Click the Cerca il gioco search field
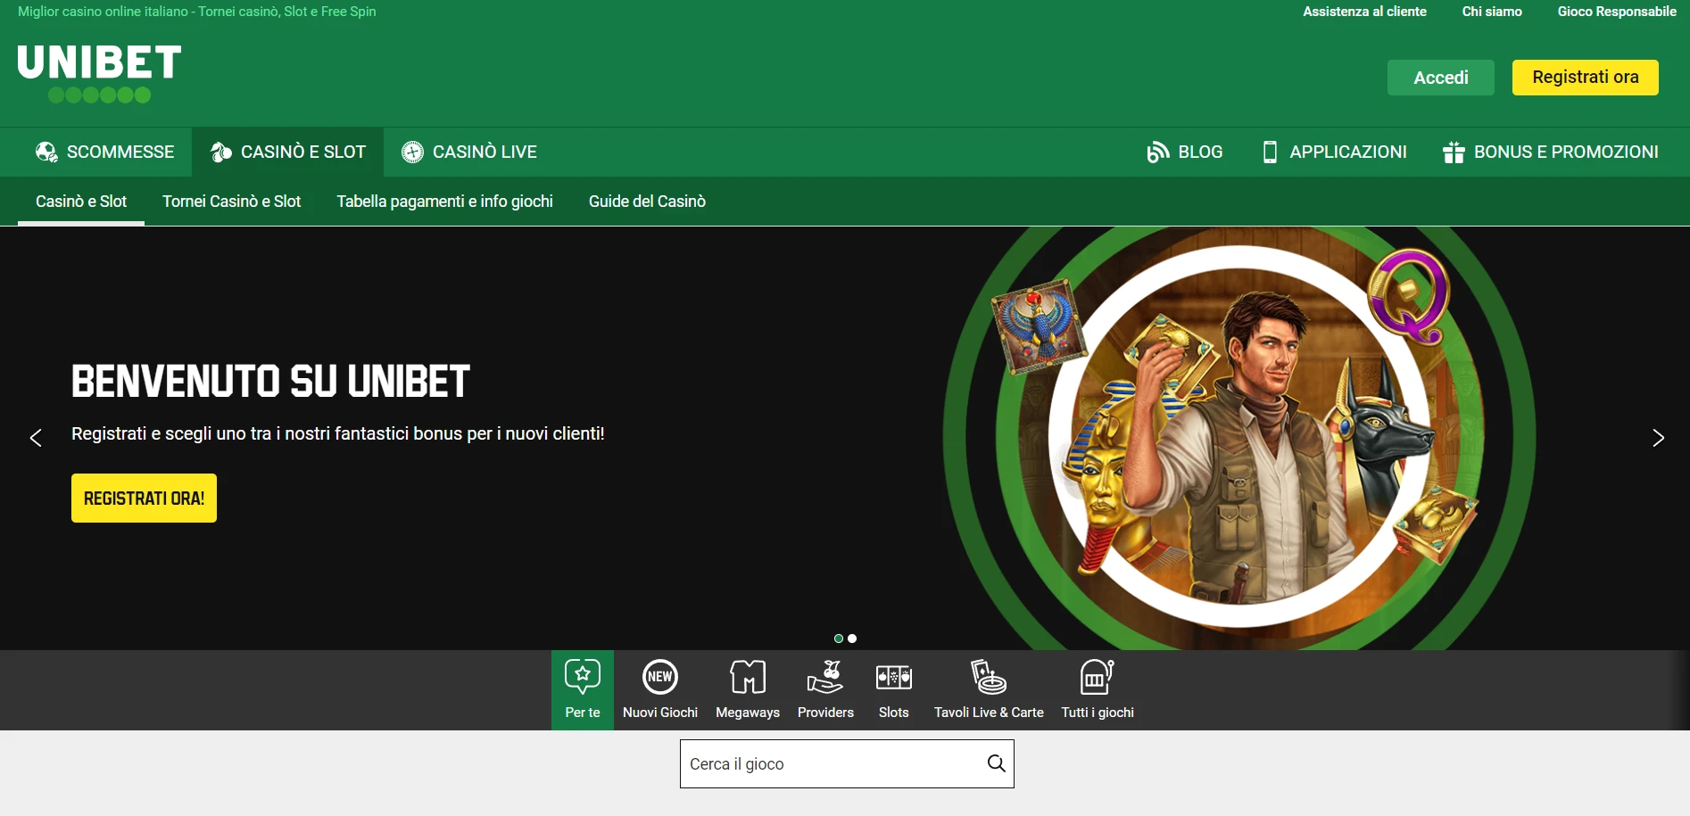The image size is (1690, 816). (847, 764)
